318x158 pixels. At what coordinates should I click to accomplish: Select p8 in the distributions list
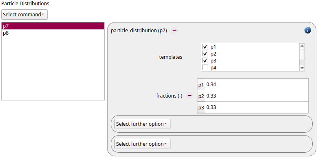53,33
